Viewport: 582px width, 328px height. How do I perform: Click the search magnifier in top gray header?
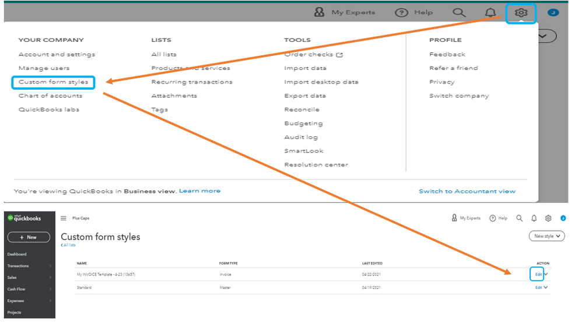click(x=459, y=13)
